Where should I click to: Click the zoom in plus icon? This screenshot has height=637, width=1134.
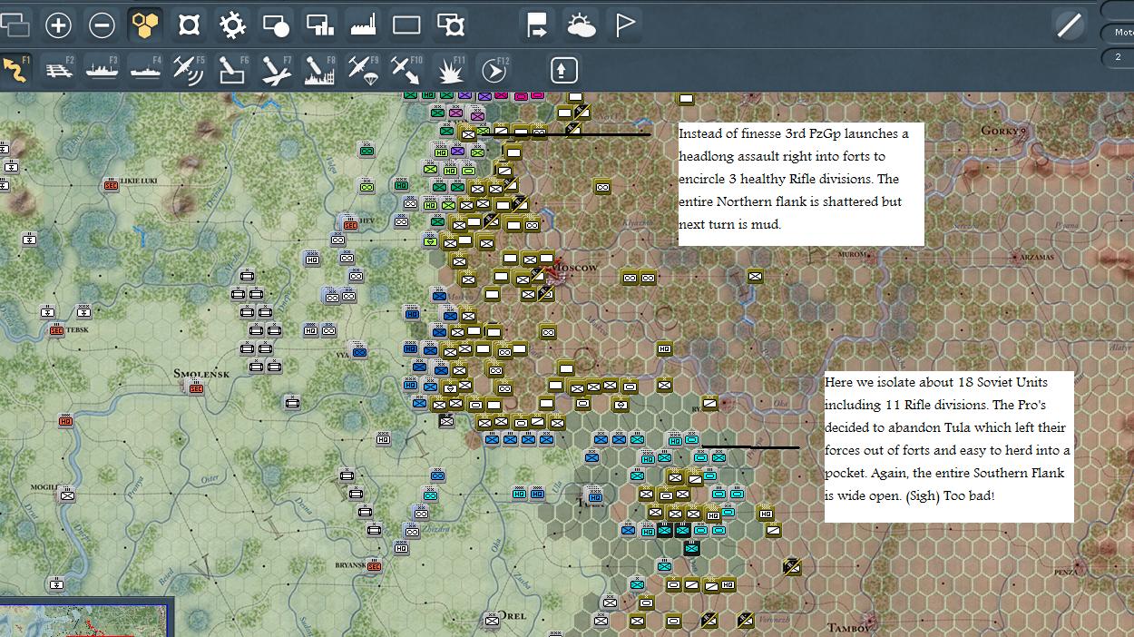click(58, 25)
